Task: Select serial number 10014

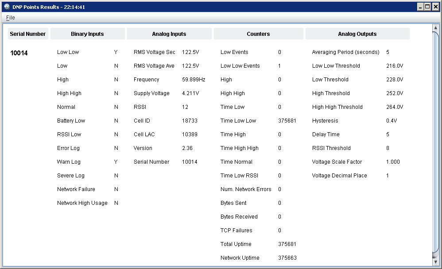Action: [x=19, y=53]
